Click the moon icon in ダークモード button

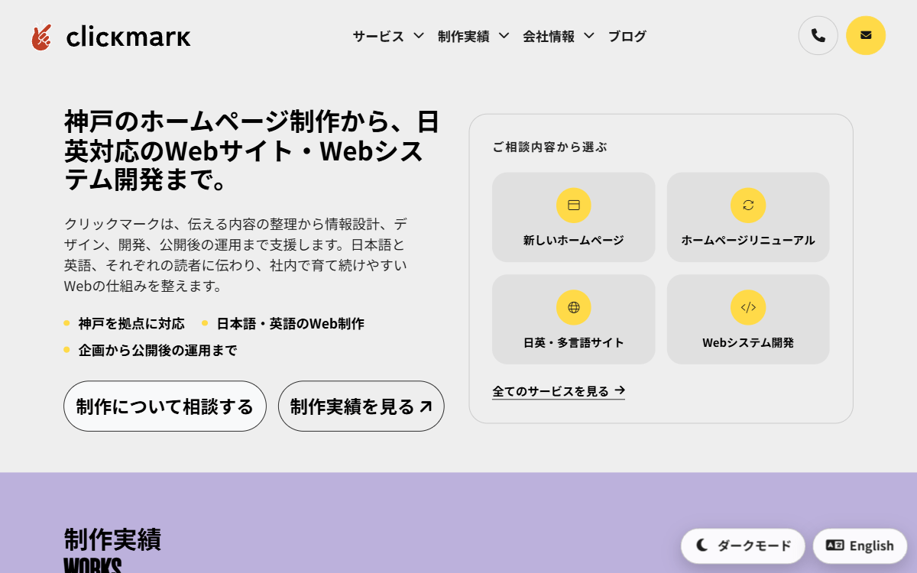pyautogui.click(x=702, y=545)
